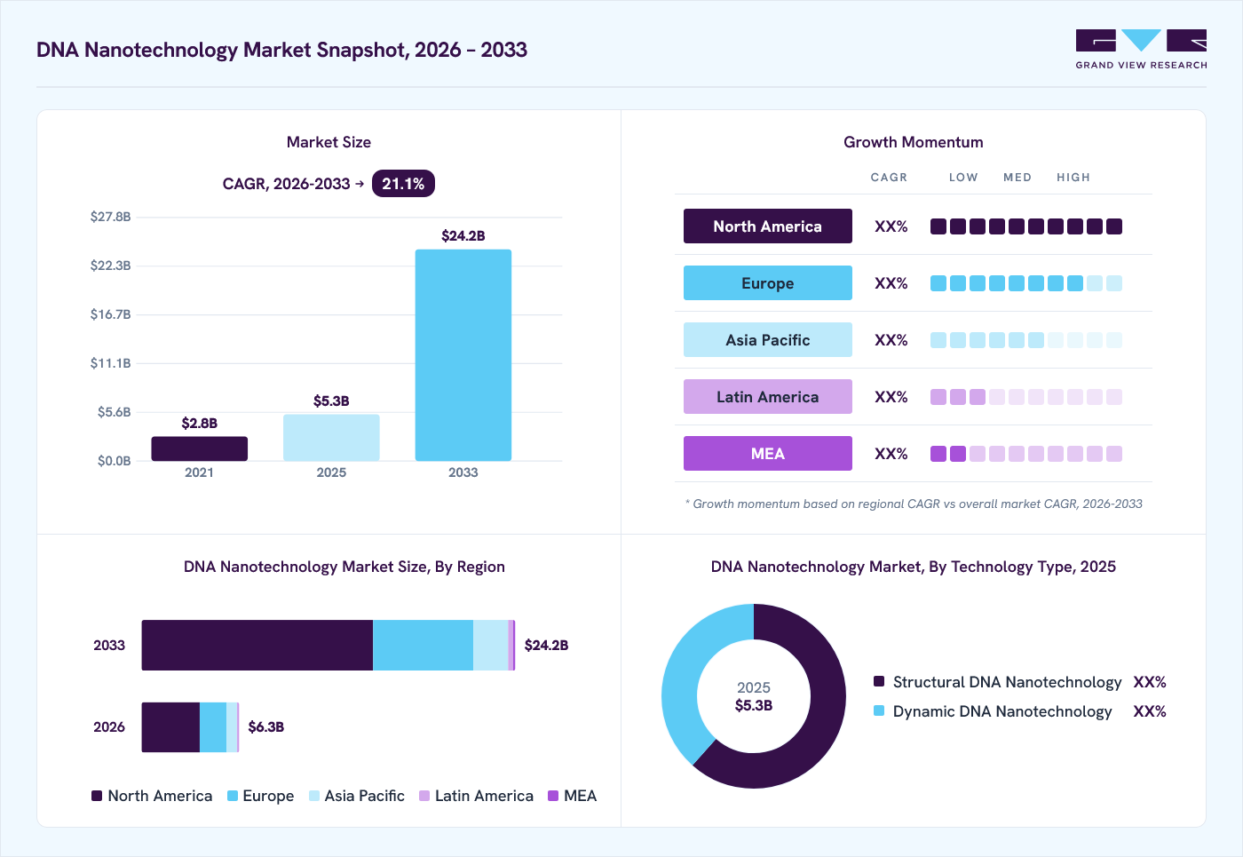
Task: Click the "$27.8B" y-axis label
Action: coord(110,217)
